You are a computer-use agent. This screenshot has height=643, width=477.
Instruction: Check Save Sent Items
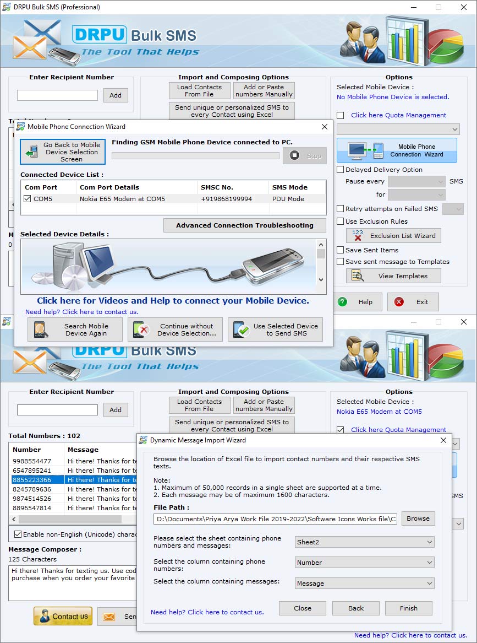(x=340, y=250)
